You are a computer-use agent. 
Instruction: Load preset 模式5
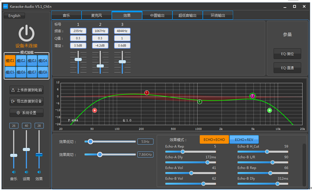(10, 72)
